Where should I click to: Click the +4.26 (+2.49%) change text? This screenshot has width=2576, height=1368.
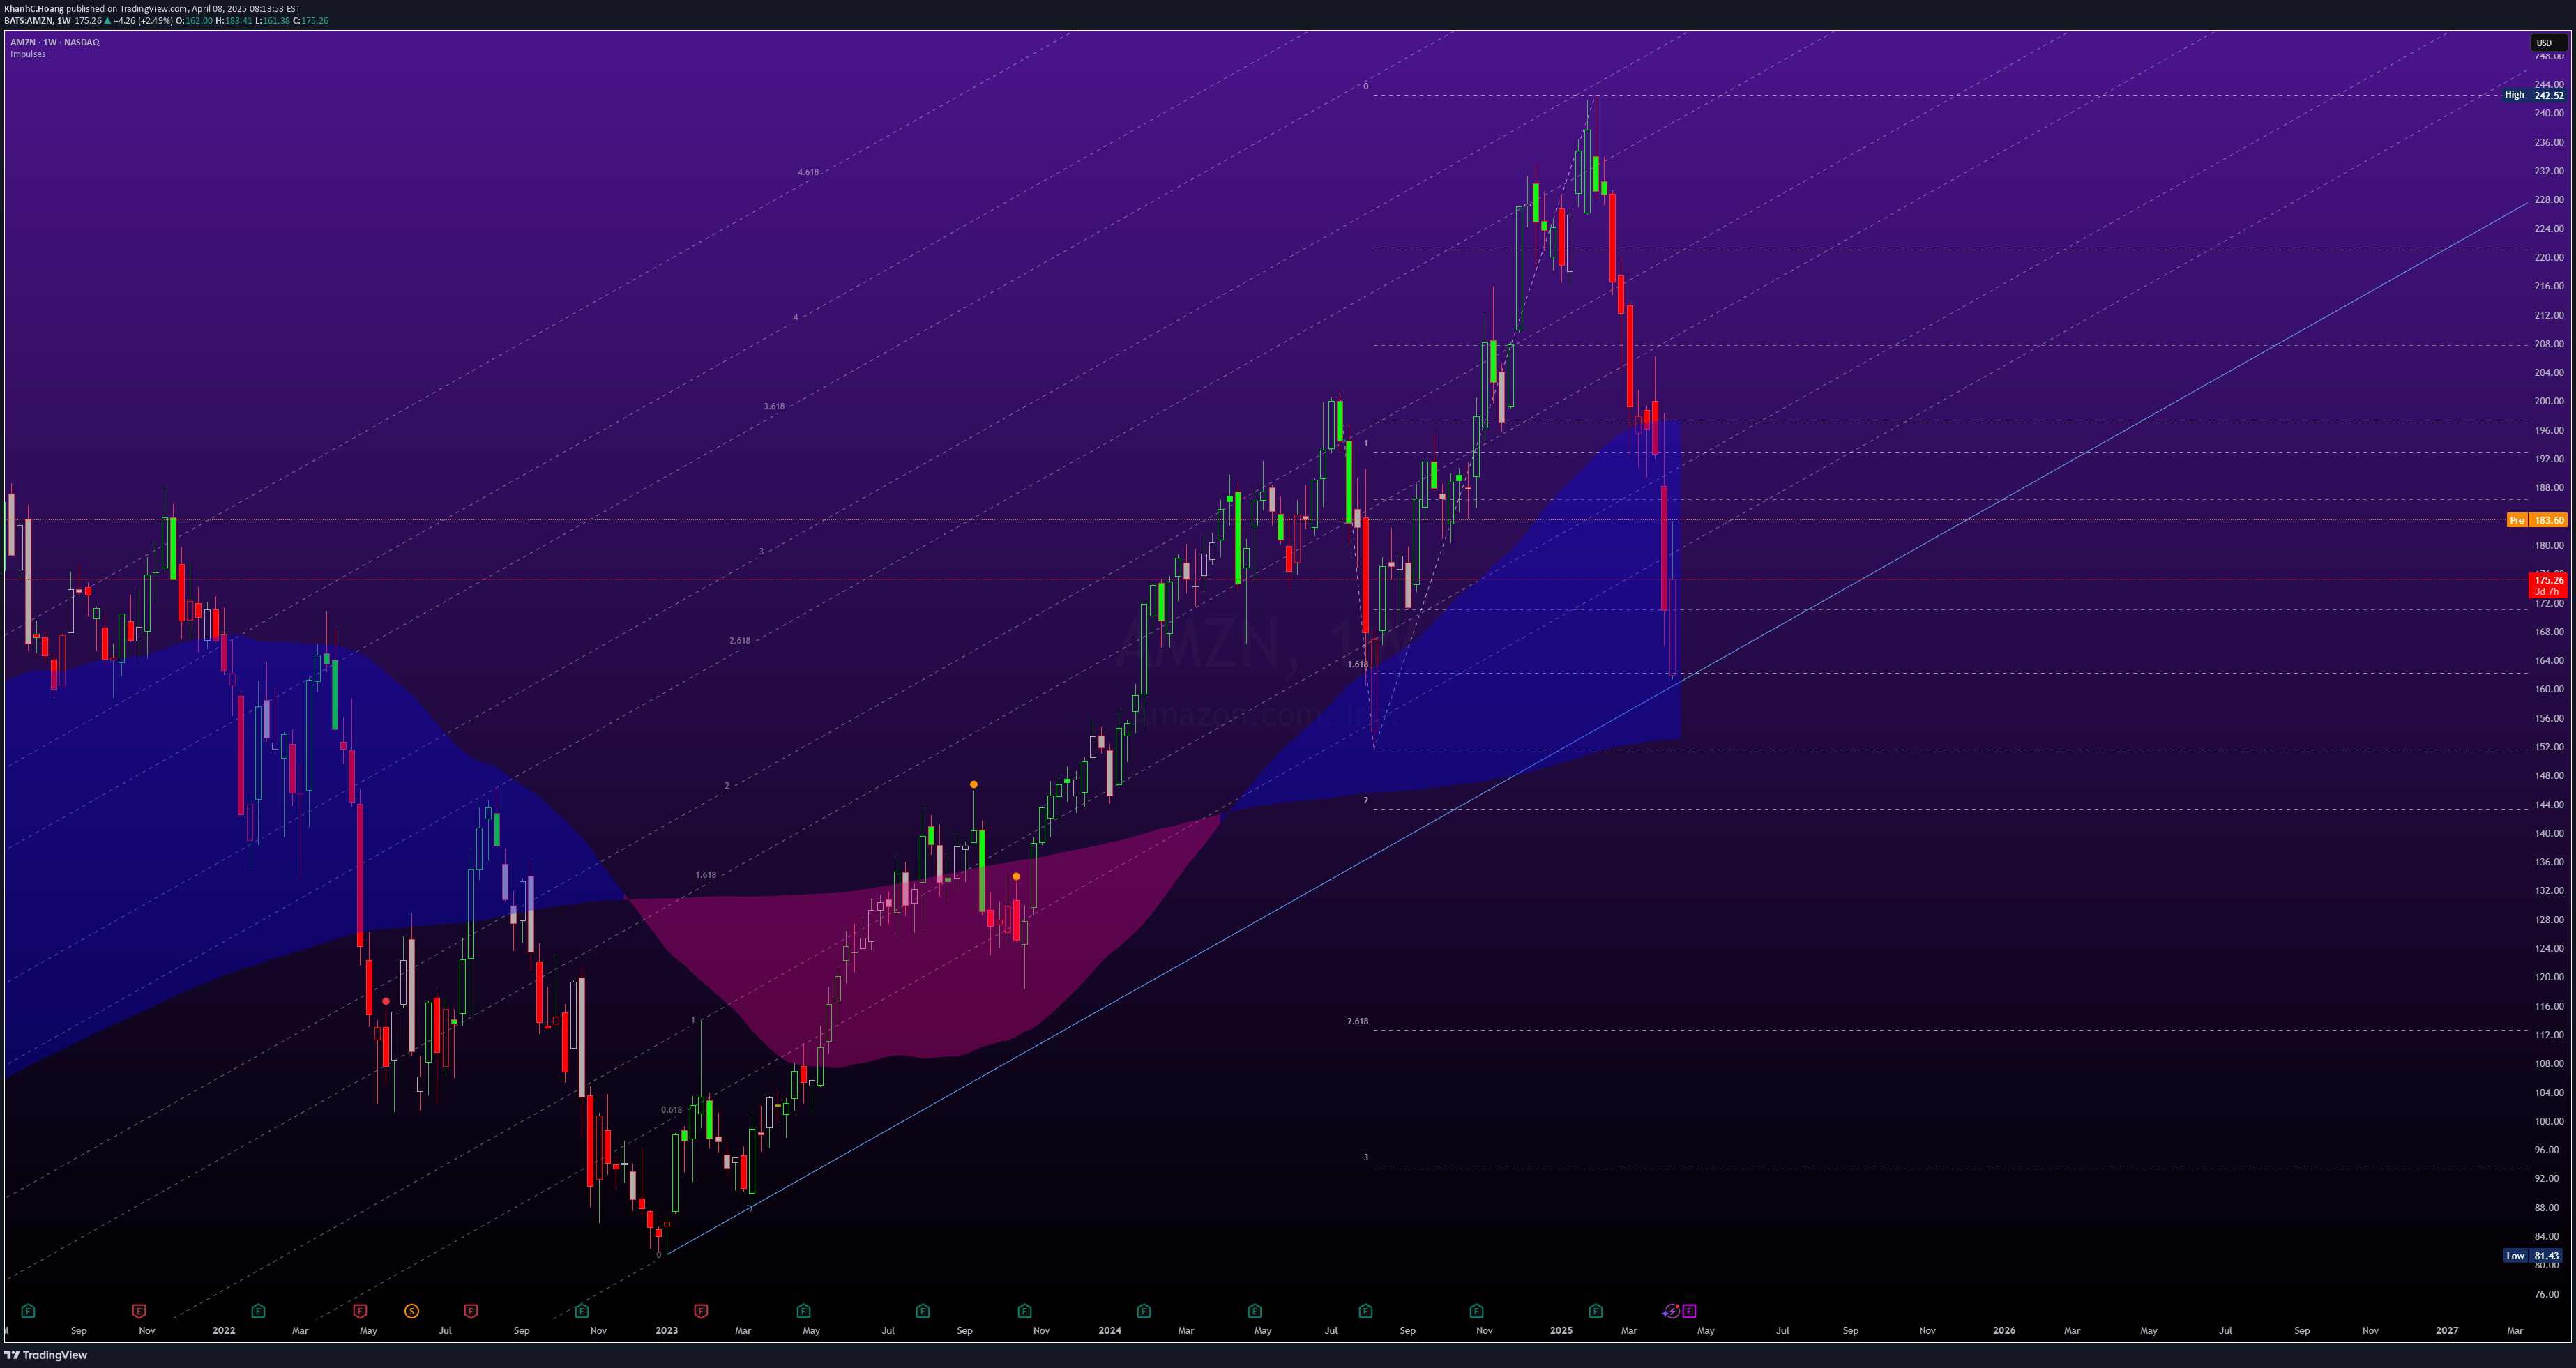coord(143,20)
